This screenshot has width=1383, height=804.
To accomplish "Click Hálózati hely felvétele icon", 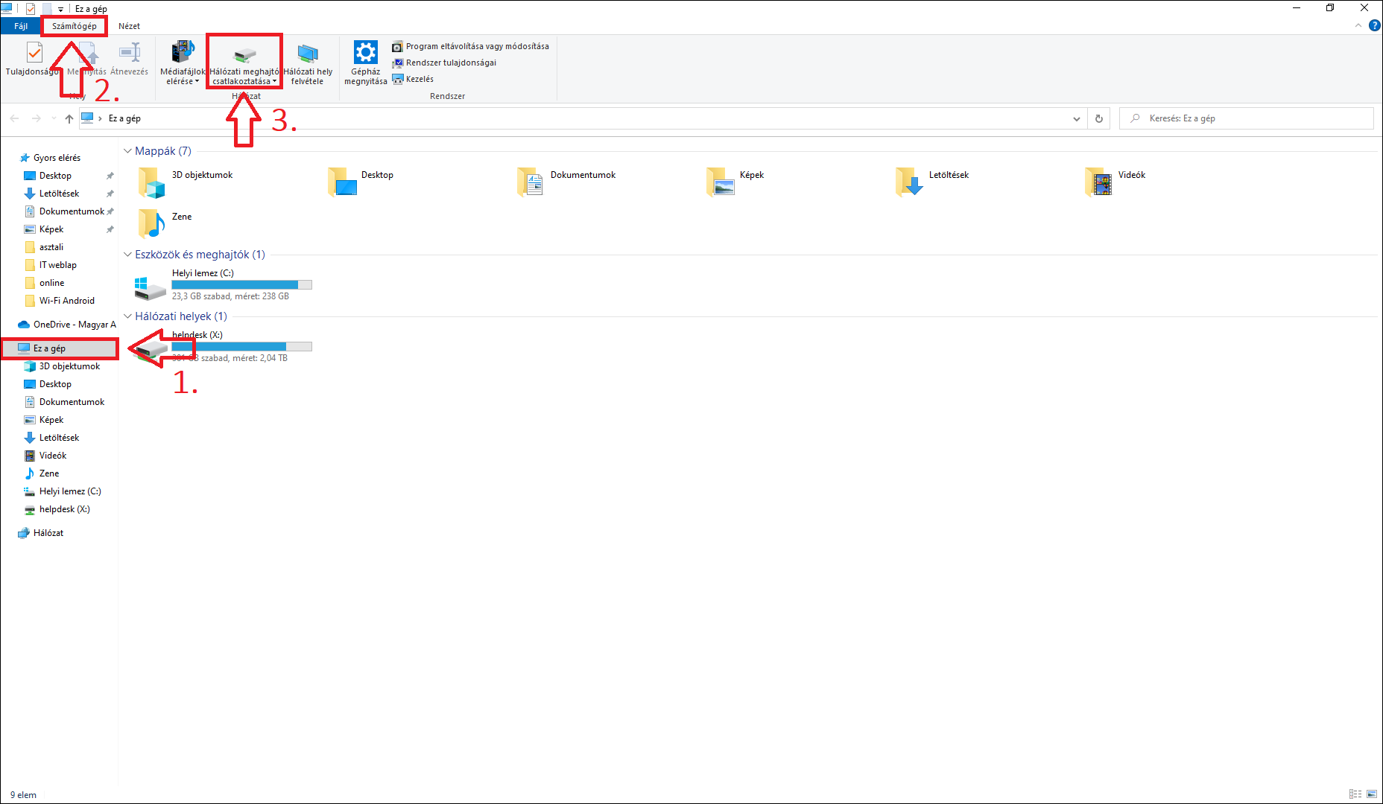I will point(308,54).
